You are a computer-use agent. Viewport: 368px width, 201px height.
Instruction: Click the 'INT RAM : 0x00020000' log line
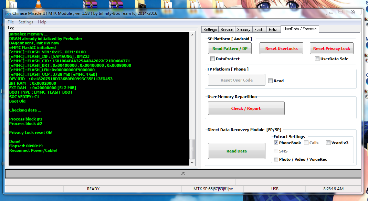pyautogui.click(x=33, y=83)
